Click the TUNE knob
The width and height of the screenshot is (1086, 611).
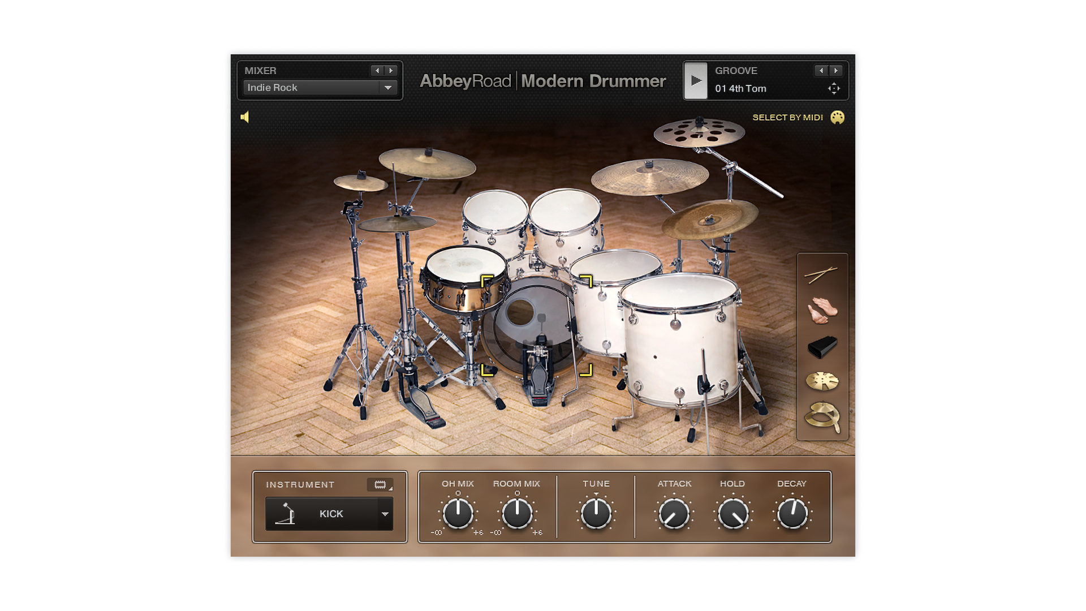click(596, 513)
